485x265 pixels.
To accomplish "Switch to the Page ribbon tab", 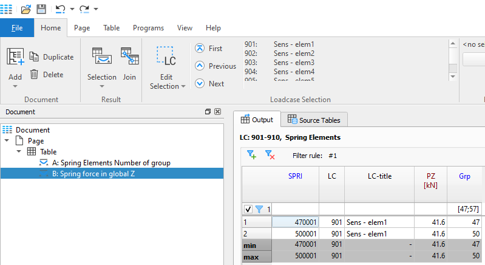I will pyautogui.click(x=82, y=28).
